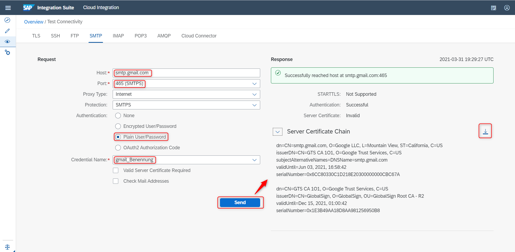Switch to the SMTP tab
515x252 pixels.
pyautogui.click(x=96, y=36)
